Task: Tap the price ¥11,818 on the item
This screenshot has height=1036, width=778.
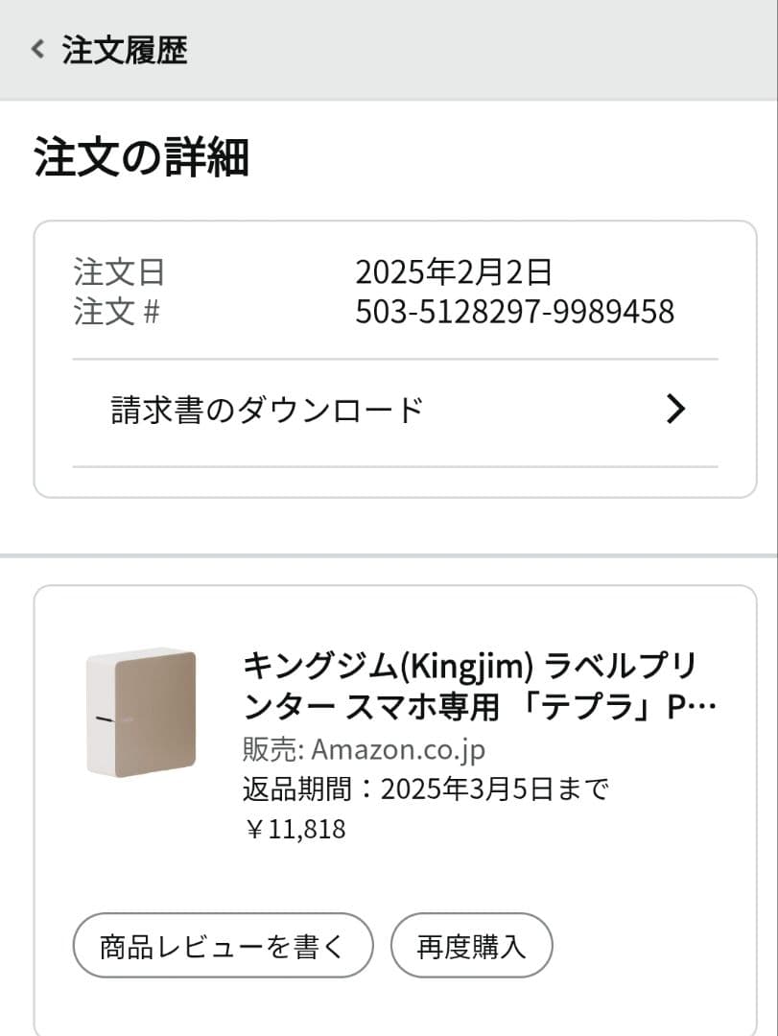Action: point(294,829)
